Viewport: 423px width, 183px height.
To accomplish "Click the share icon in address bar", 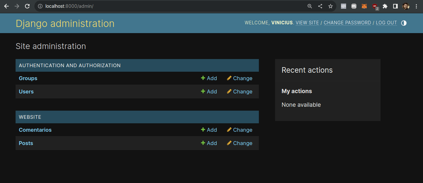I will 320,6.
